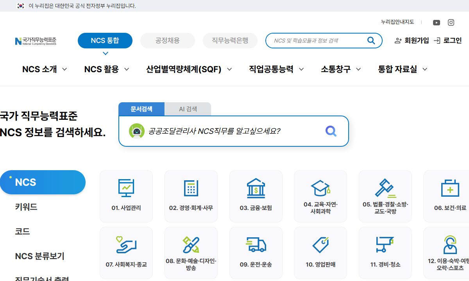
Task: Click the magnifier icon in top search box
Action: tap(371, 40)
